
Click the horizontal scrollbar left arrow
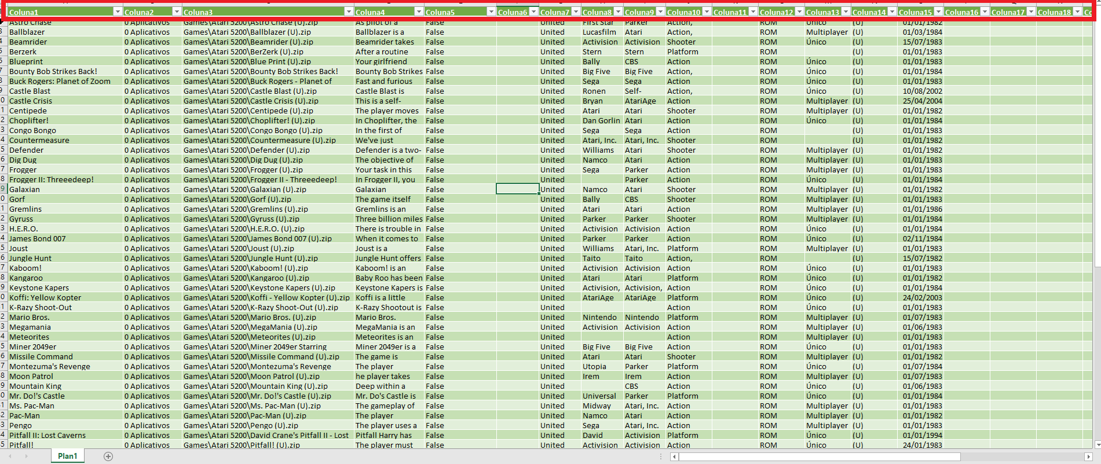674,457
